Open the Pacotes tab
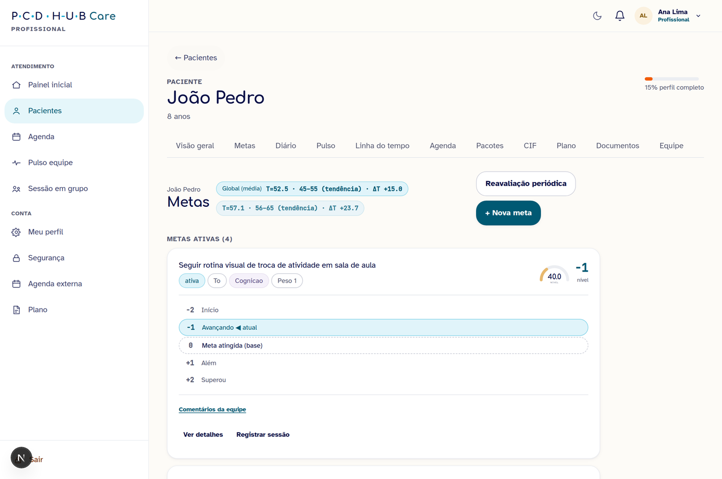Viewport: 722px width, 479px height. 490,146
